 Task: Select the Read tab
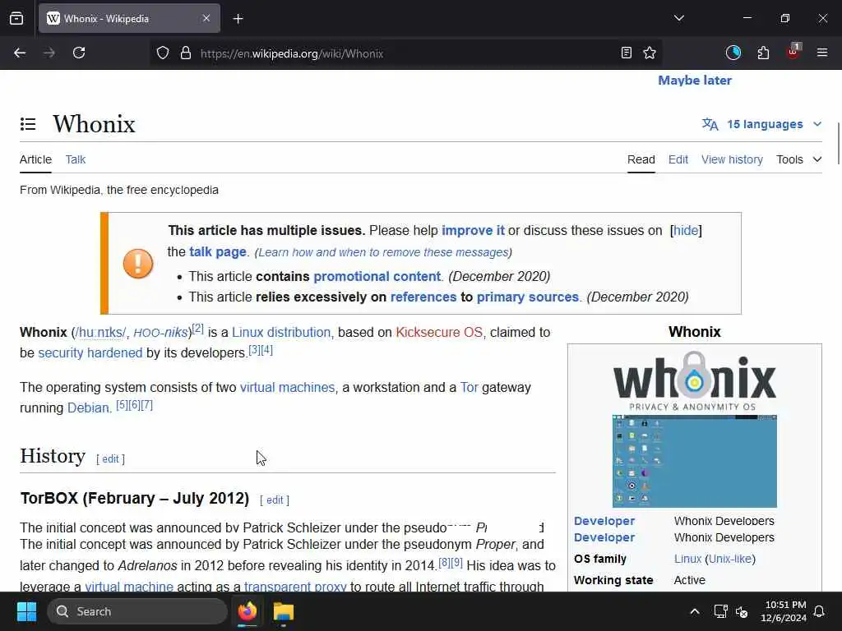tap(641, 160)
